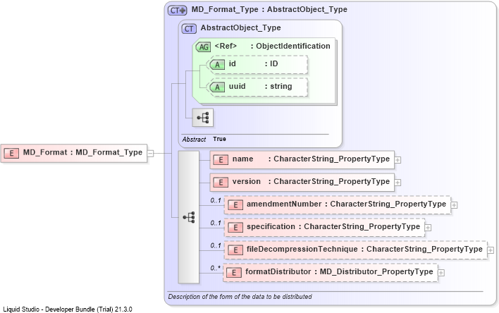This screenshot has height=313, width=499.
Task: Click the A icon of id attribute
Action: point(217,65)
